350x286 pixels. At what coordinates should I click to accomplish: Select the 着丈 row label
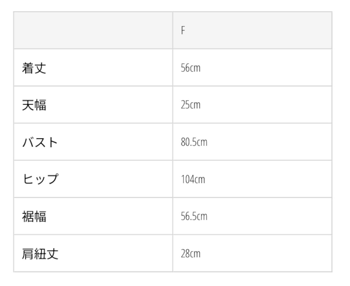point(34,68)
